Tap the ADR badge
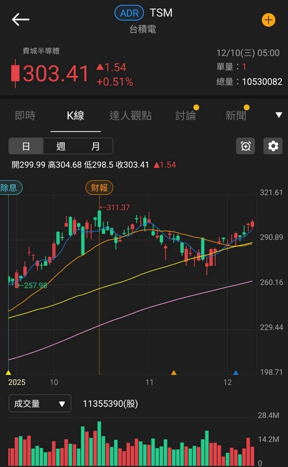The height and width of the screenshot is (467, 288). coord(129,13)
